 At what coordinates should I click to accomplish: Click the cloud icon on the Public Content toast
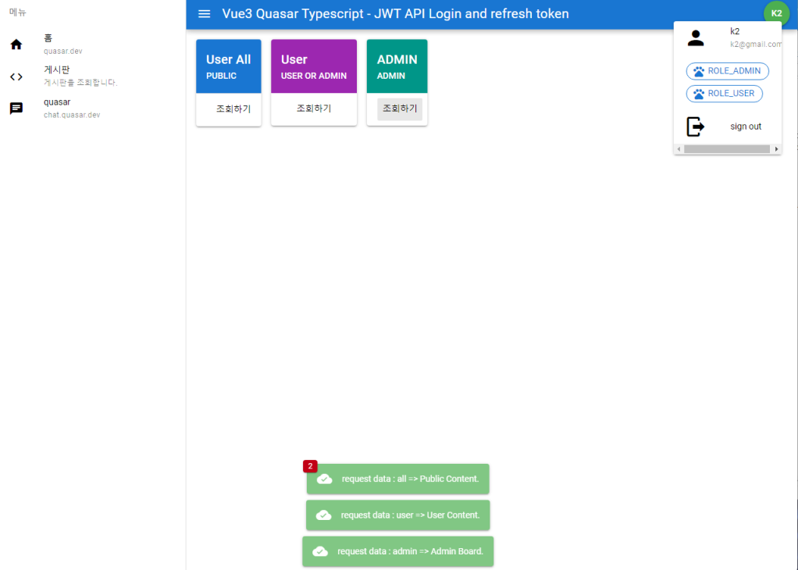point(324,478)
